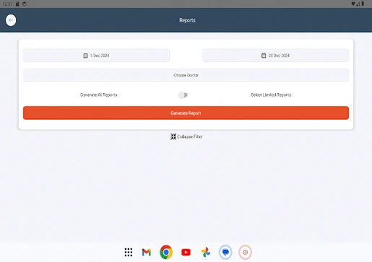Tap the battery status icon
The image size is (372, 262).
point(363,4)
